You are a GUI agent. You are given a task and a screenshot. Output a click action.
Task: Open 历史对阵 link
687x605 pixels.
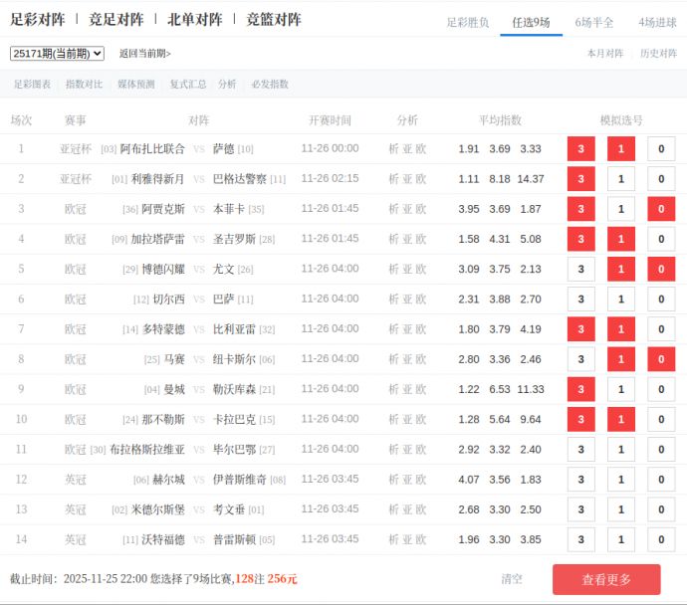658,54
